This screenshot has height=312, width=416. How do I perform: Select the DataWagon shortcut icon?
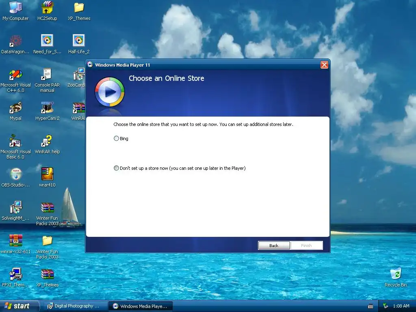click(x=15, y=44)
